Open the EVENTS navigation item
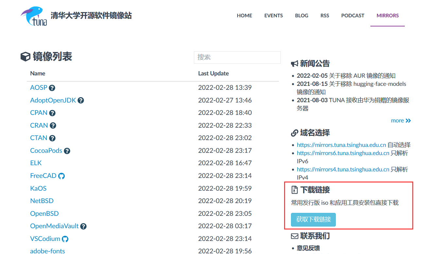Image resolution: width=444 pixels, height=254 pixels. [x=273, y=15]
